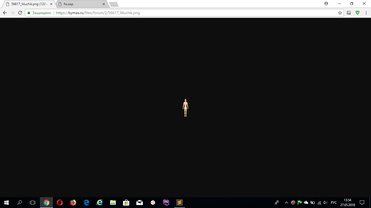View secure site info lock
The height and width of the screenshot is (208, 371).
point(29,13)
